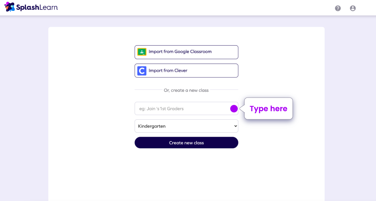This screenshot has height=201, width=376.
Task: Click the "Type here" tooltip bubble
Action: coord(268,109)
